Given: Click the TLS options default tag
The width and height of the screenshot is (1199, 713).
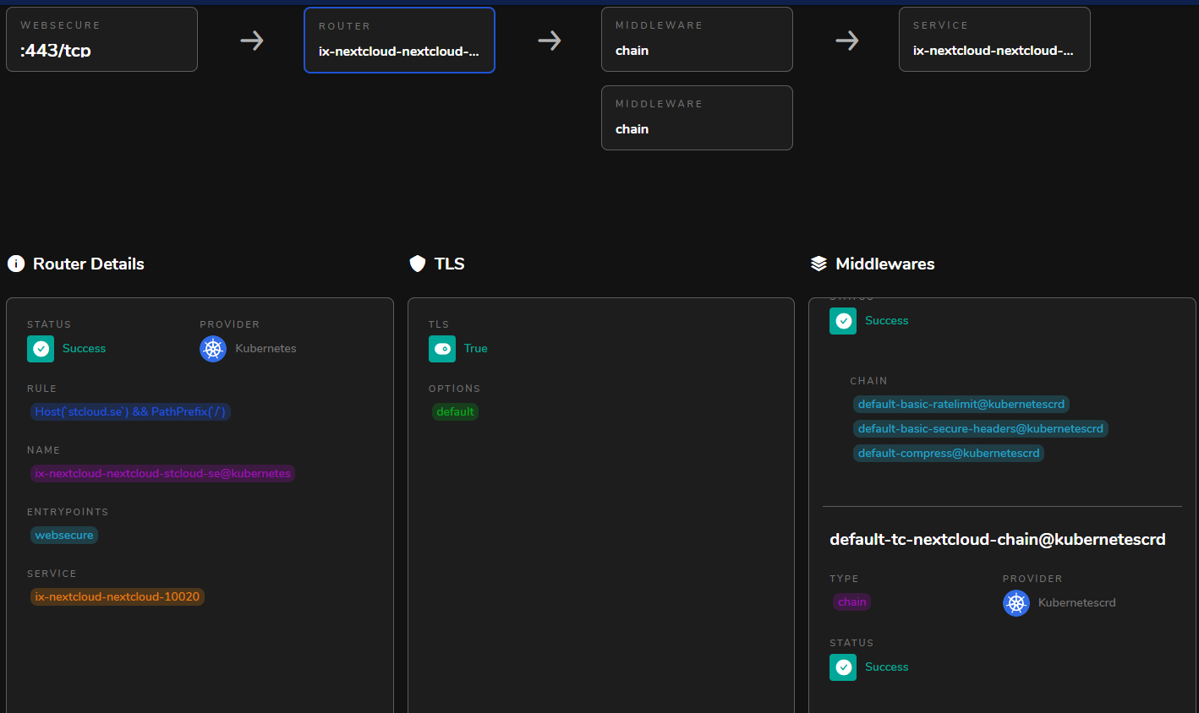Looking at the screenshot, I should pos(455,412).
